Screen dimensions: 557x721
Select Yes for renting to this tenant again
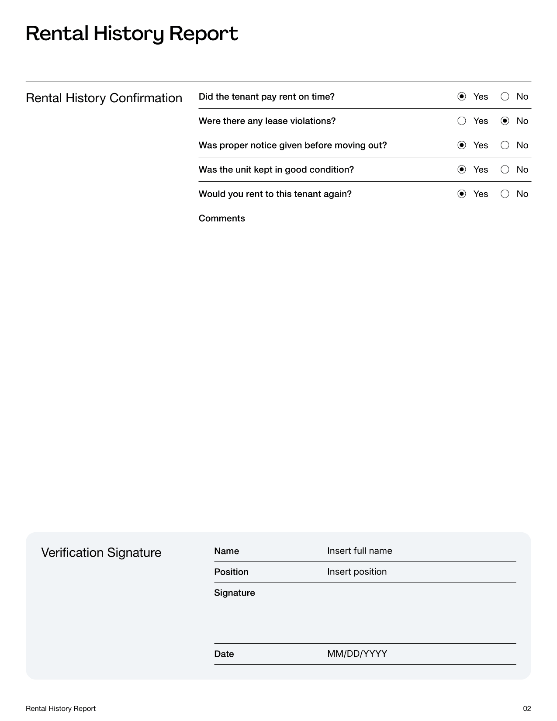pos(461,194)
